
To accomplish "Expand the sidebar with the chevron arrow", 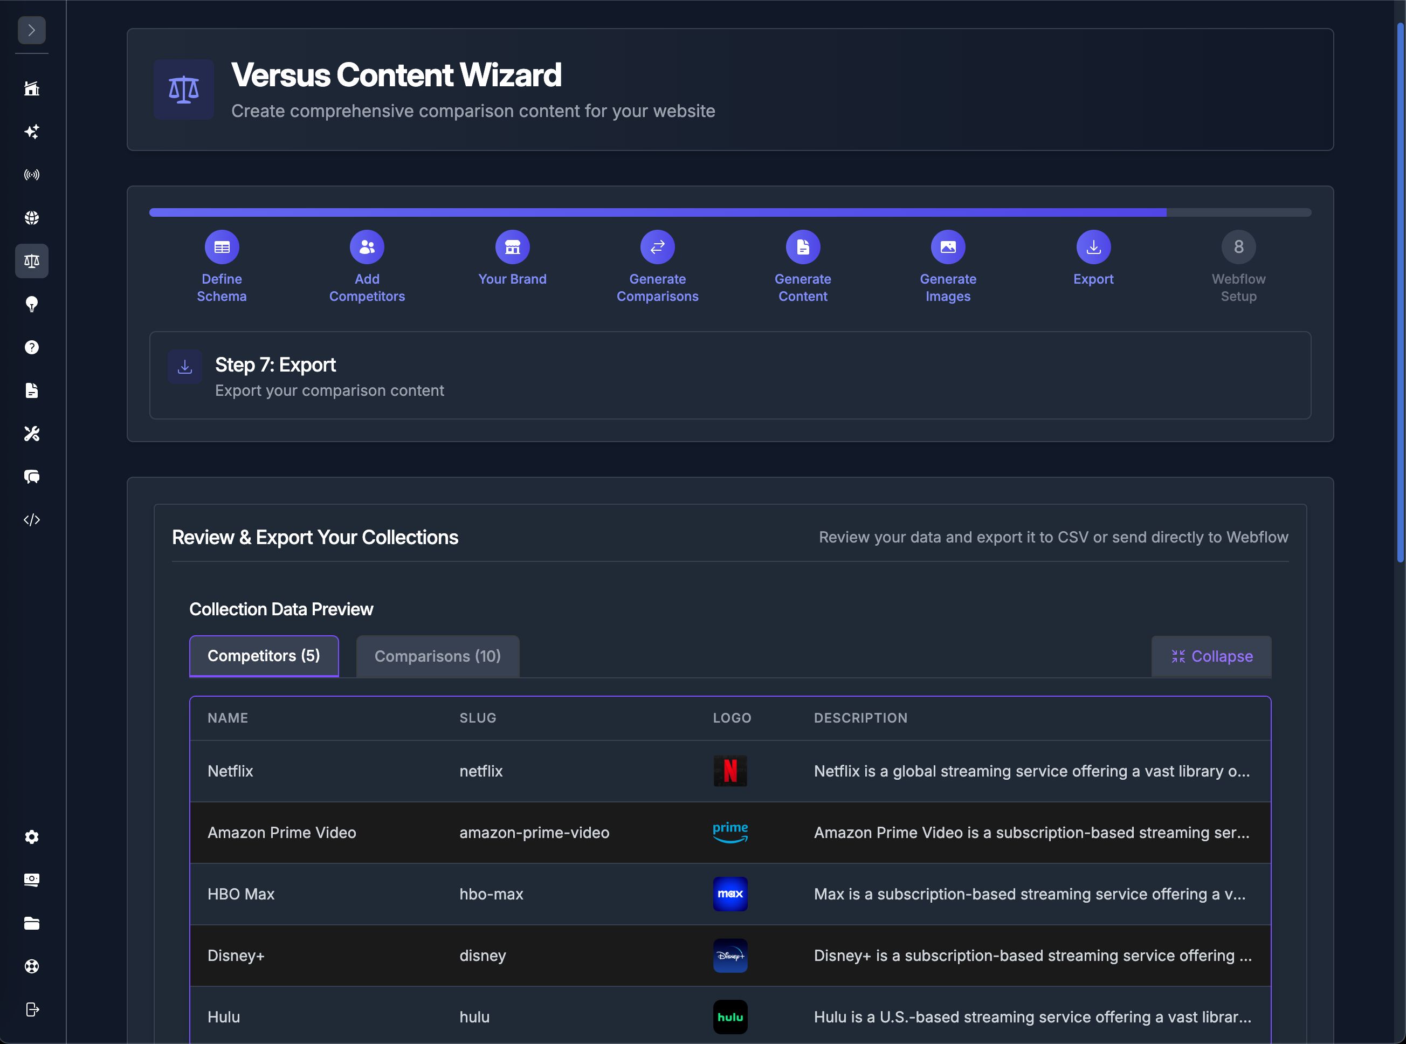I will pos(32,30).
